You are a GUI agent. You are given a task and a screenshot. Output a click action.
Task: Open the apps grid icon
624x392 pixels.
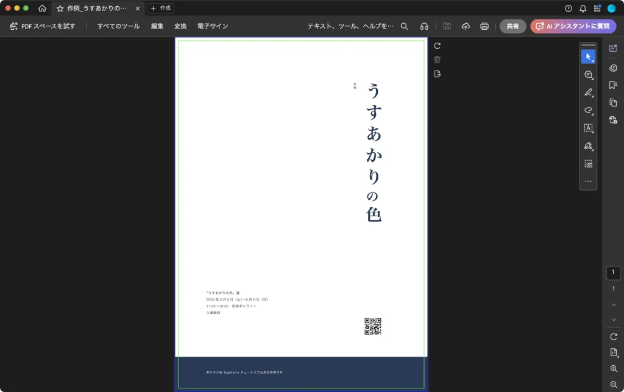pyautogui.click(x=597, y=9)
